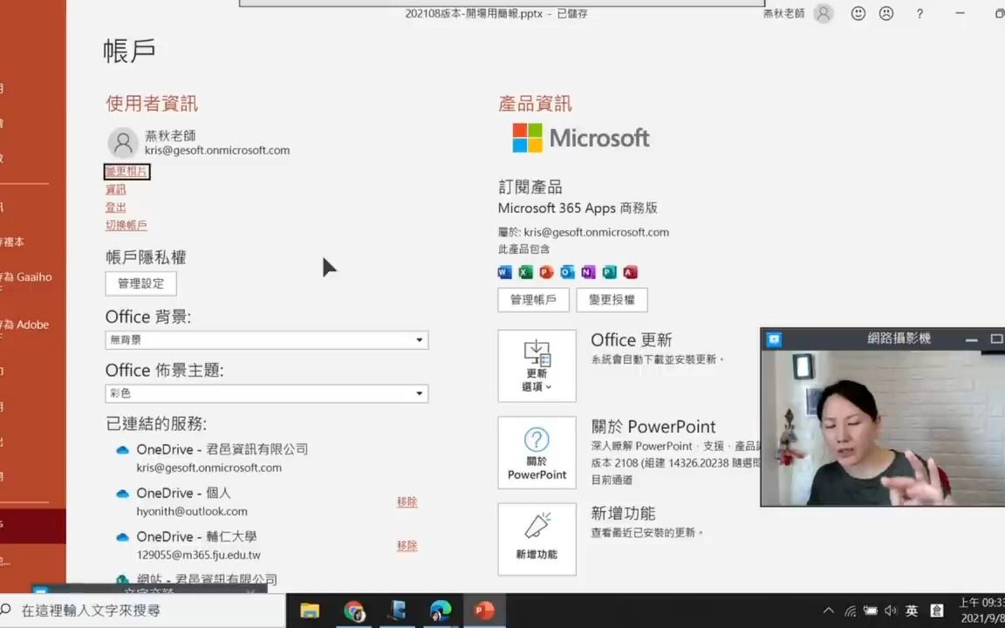
Task: Click the Excel app icon in product list
Action: [524, 272]
